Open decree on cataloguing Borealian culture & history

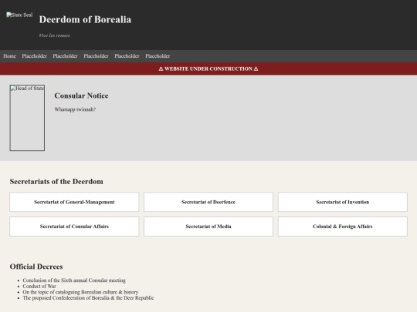80,292
